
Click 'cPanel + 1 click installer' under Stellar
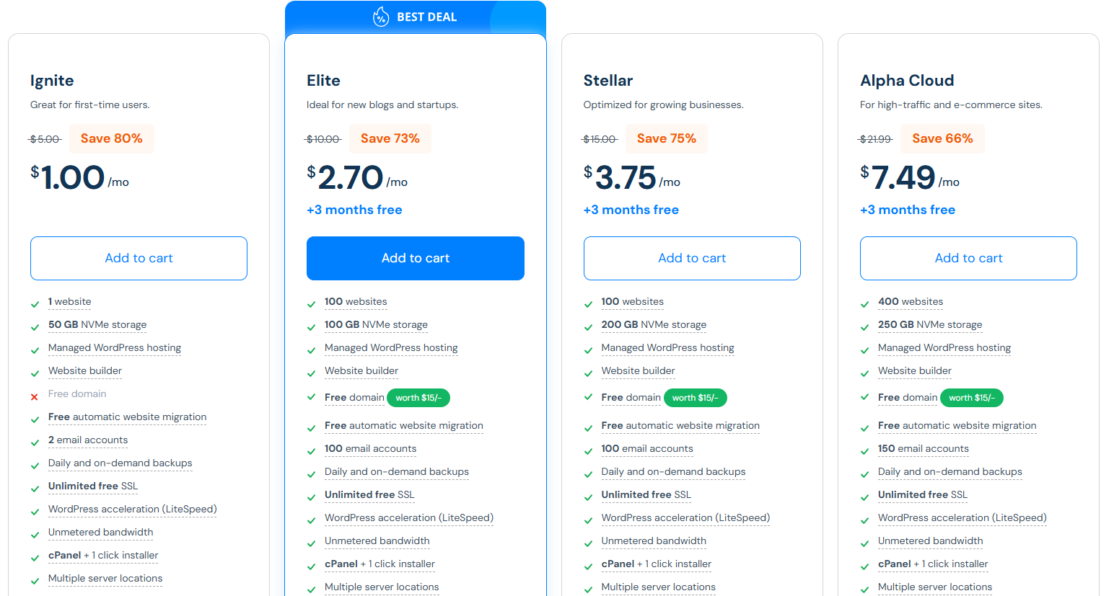click(x=657, y=564)
